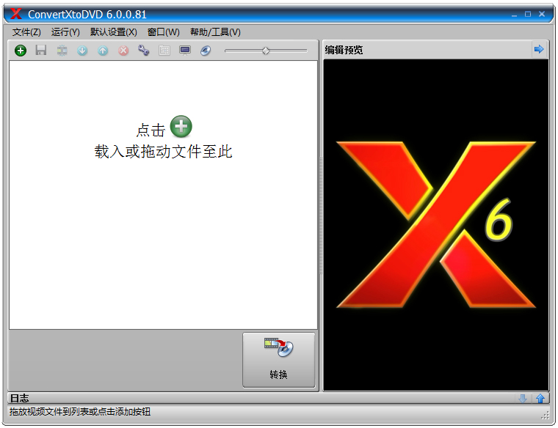558x428 pixels.
Task: Open the 帮助/工具(V) menu
Action: click(215, 32)
